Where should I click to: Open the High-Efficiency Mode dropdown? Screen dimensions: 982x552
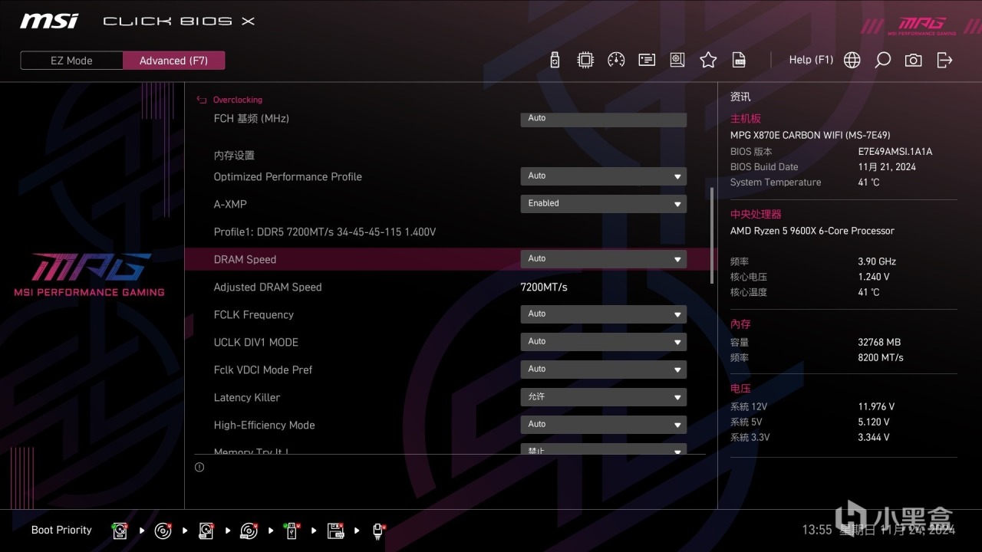pos(603,425)
